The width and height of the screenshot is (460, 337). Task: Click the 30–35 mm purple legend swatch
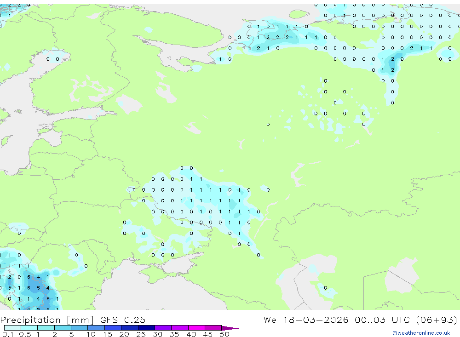pyautogui.click(x=163, y=328)
